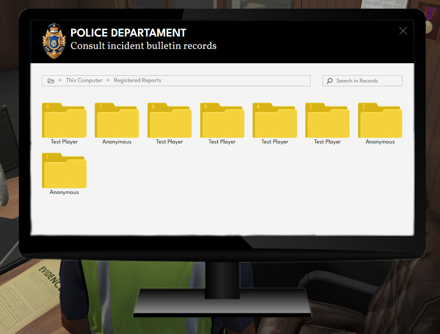Open report folder number 7
This screenshot has width=440, height=334.
(117, 120)
